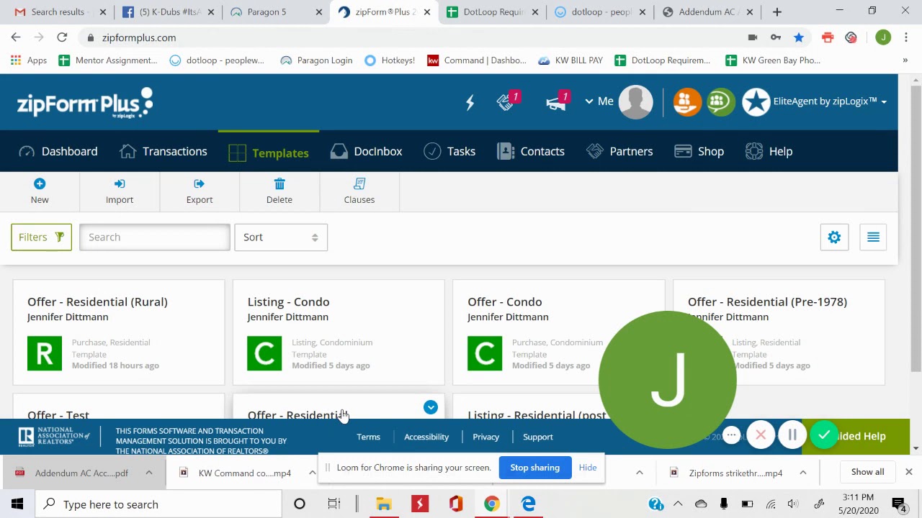Viewport: 922px width, 518px height.
Task: Hide the Loom sharing bar
Action: (588, 468)
